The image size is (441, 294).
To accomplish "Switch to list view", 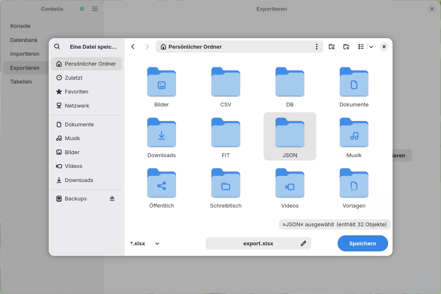I will coord(361,47).
